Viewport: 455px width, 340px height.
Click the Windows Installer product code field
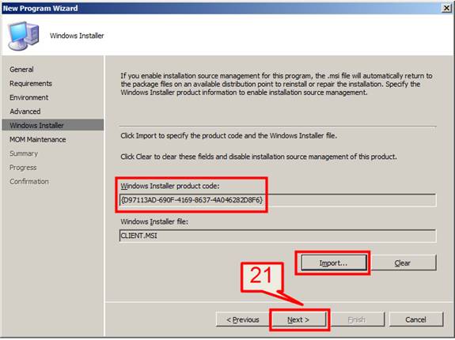278,200
